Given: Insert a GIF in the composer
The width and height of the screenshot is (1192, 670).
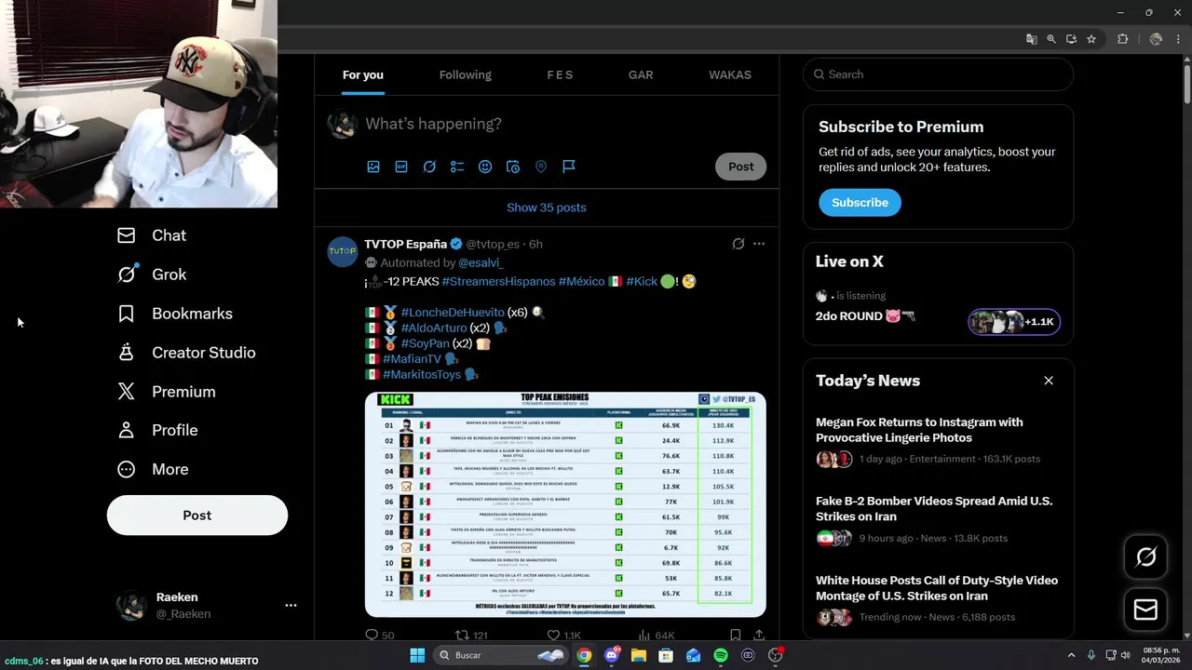Looking at the screenshot, I should (x=401, y=167).
